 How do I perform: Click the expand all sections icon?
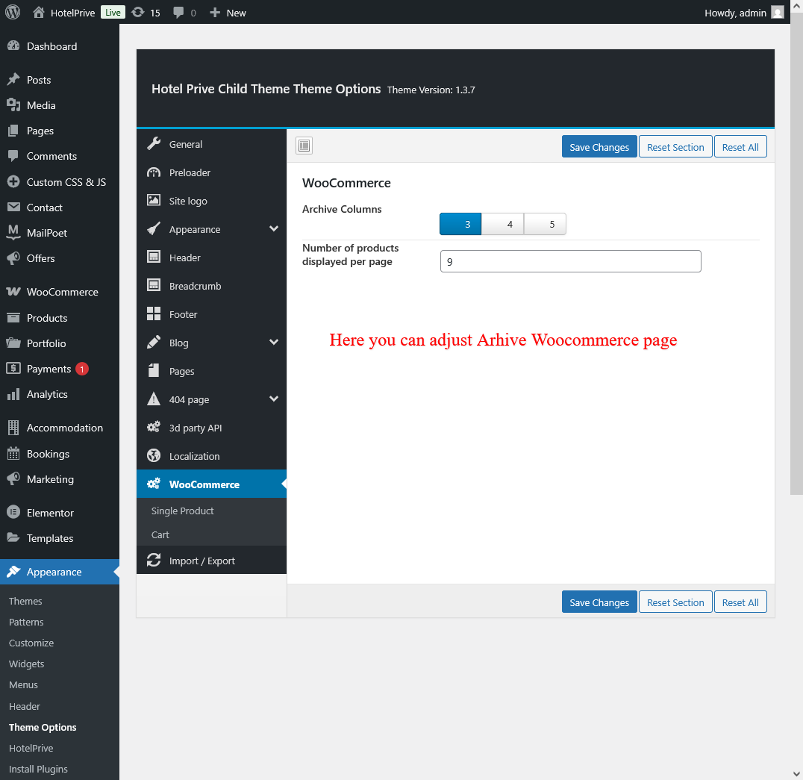tap(304, 146)
